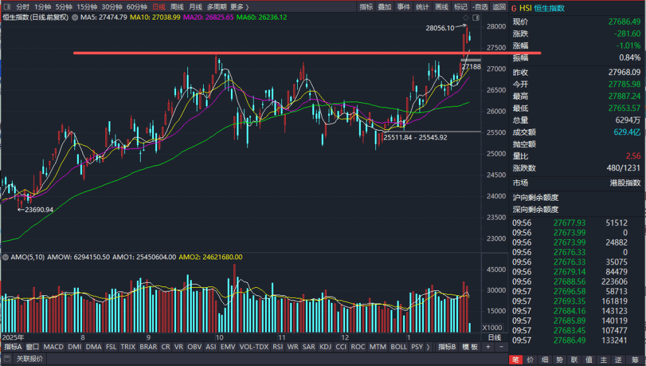Toggle the 标记 marker button
The width and height of the screenshot is (646, 366).
(461, 7)
